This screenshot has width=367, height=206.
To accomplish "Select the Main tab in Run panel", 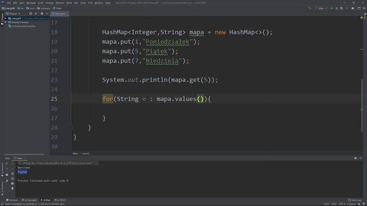I will [19, 159].
